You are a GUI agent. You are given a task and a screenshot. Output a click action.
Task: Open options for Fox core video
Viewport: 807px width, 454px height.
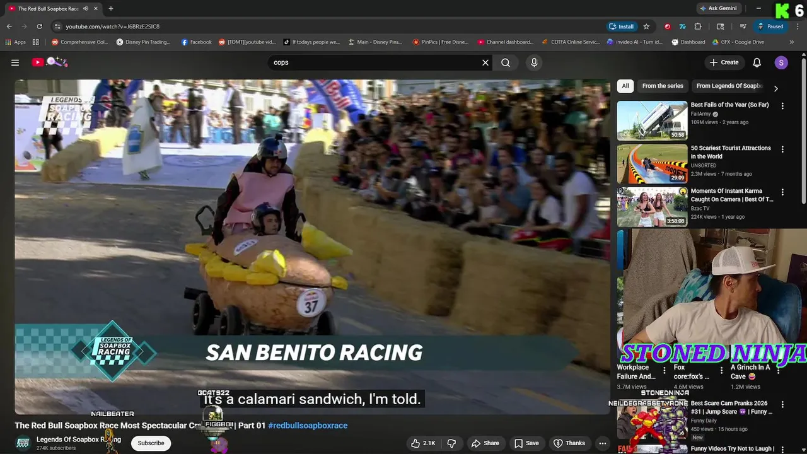pos(721,371)
